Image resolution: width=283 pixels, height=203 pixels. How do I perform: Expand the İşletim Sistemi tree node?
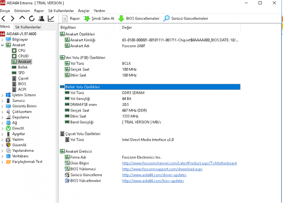2,95
